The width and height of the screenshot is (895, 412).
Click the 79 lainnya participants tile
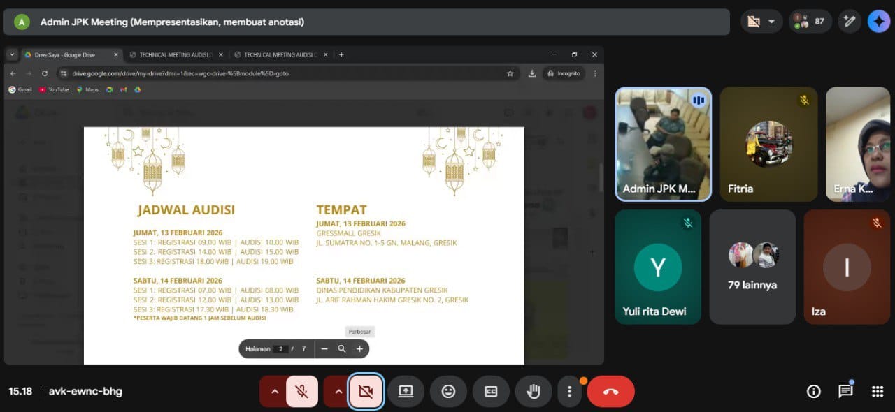[752, 267]
